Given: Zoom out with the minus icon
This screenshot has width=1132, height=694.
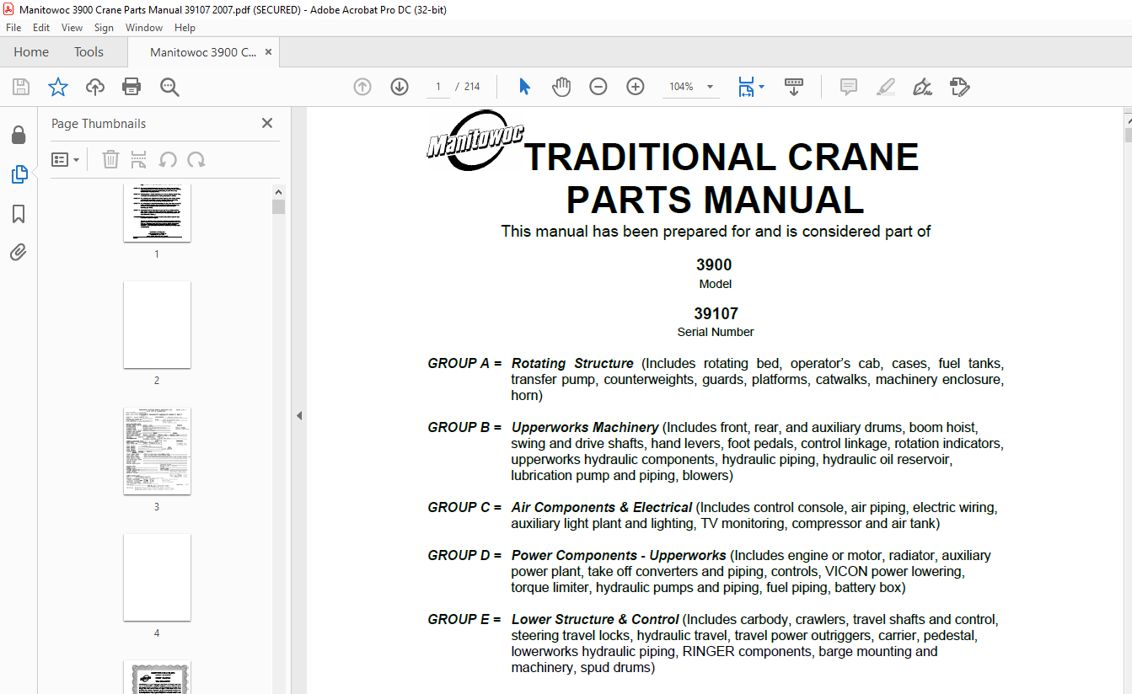Looking at the screenshot, I should click(x=598, y=87).
